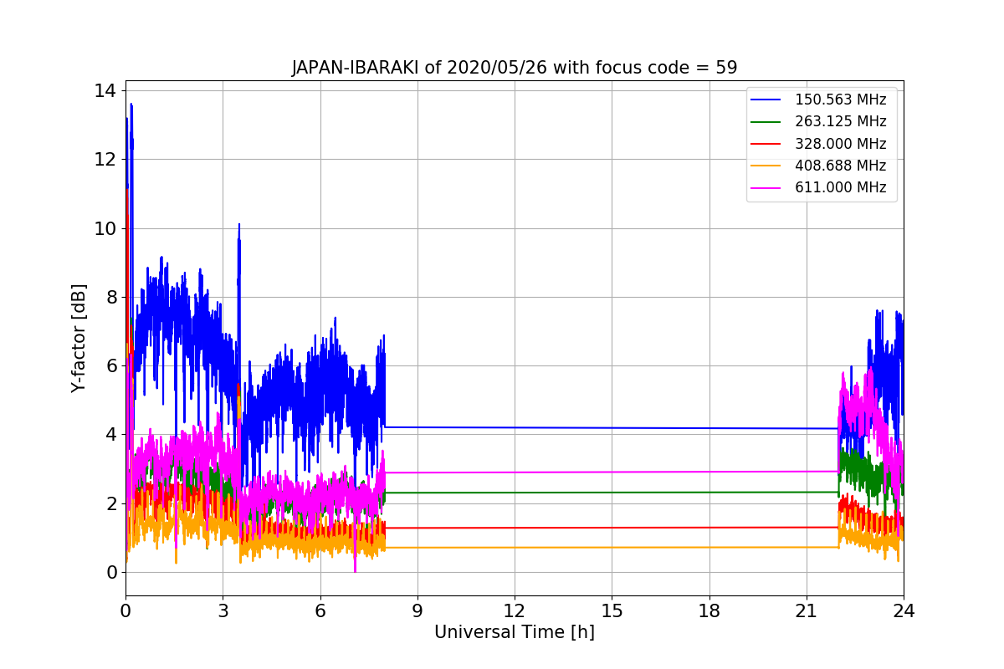Click x-axis tick label 3
The image size is (1004, 669).
[223, 610]
